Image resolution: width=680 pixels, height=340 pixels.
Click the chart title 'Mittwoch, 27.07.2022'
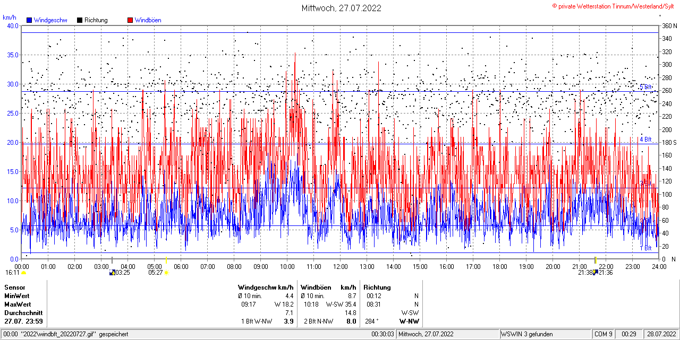[x=341, y=8]
